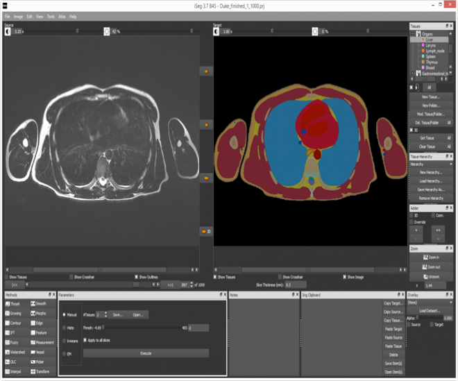This screenshot has width=458, height=381.
Task: Choose the Watershed method
Action: 15,352
